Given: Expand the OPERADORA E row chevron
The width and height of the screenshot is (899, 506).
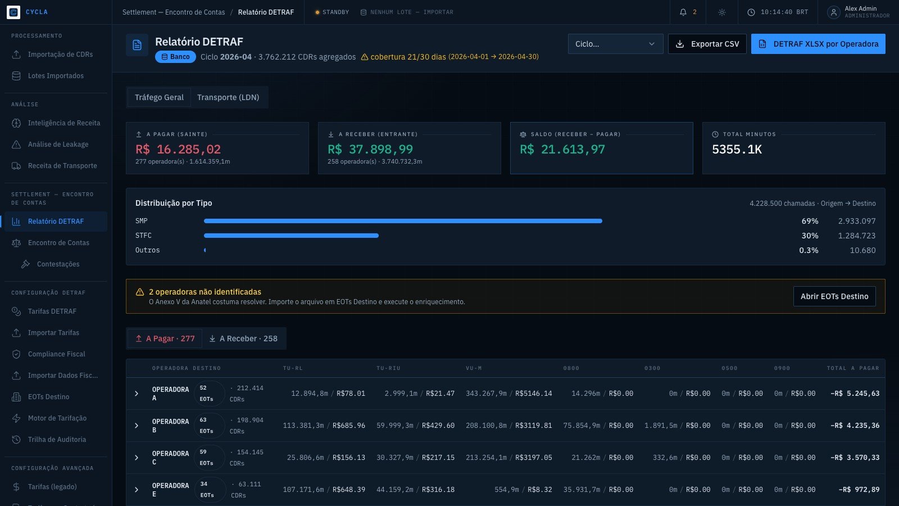Looking at the screenshot, I should pyautogui.click(x=137, y=490).
